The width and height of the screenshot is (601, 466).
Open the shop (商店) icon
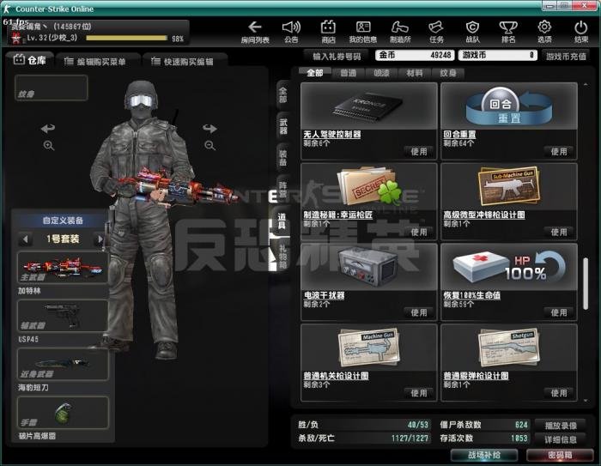coord(328,32)
